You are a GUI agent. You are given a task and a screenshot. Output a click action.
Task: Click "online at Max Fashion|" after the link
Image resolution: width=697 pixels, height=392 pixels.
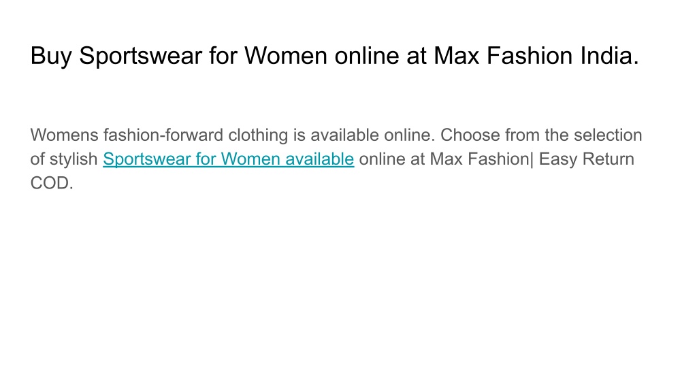pyautogui.click(x=447, y=159)
